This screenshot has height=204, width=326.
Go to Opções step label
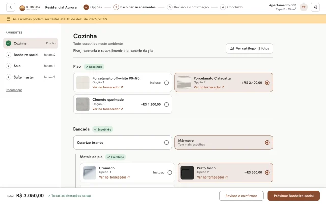pos(96,7)
